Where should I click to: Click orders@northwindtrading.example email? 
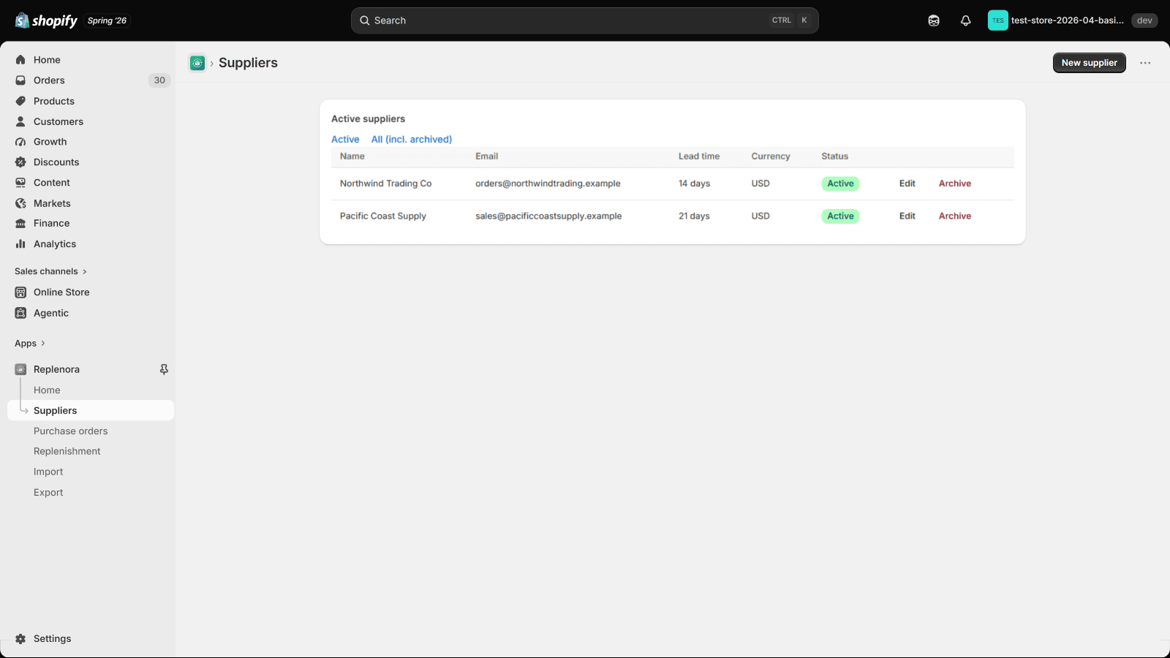pos(548,184)
